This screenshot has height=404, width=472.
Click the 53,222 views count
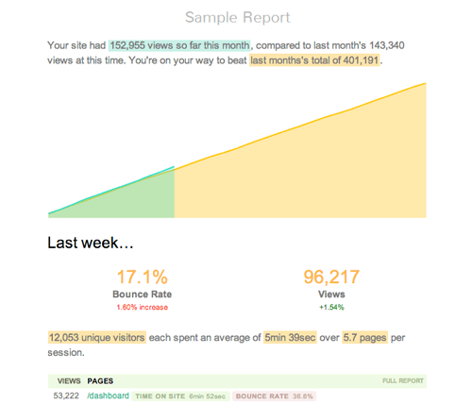point(66,396)
